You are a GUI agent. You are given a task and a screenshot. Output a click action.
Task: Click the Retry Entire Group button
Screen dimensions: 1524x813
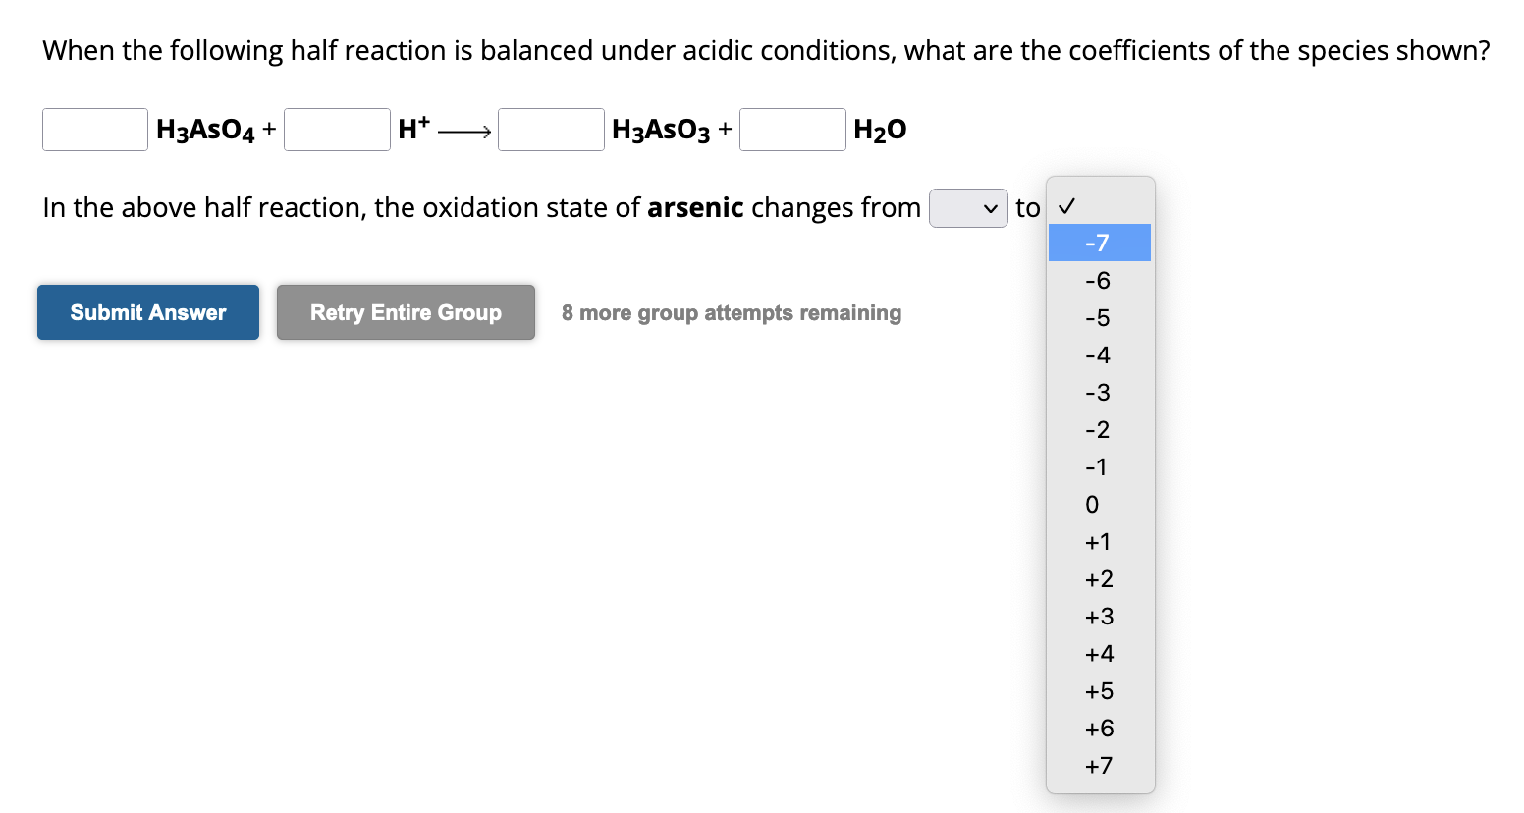406,312
